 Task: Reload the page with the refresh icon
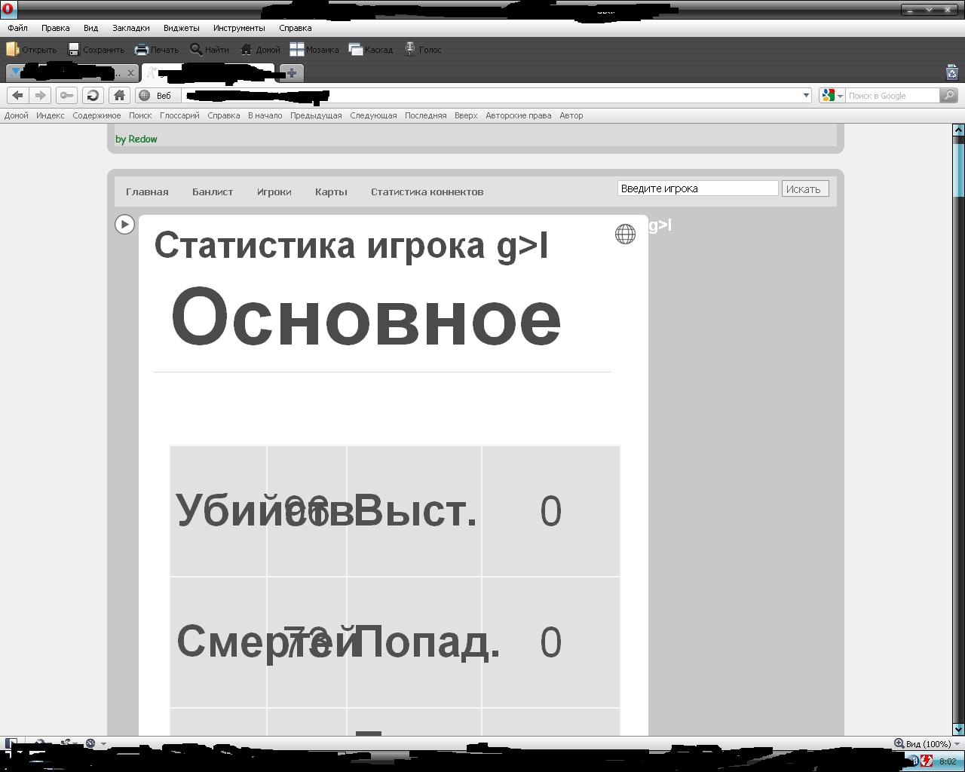[x=93, y=95]
